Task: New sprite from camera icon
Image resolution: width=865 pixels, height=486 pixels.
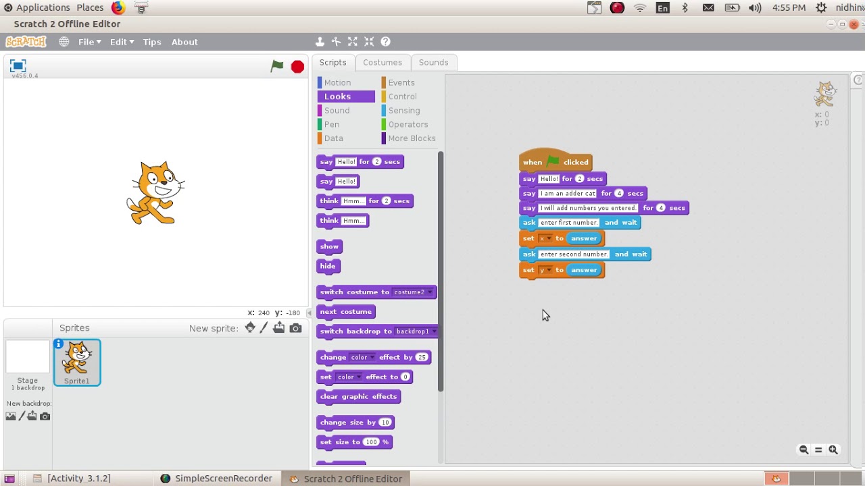Action: coord(295,328)
